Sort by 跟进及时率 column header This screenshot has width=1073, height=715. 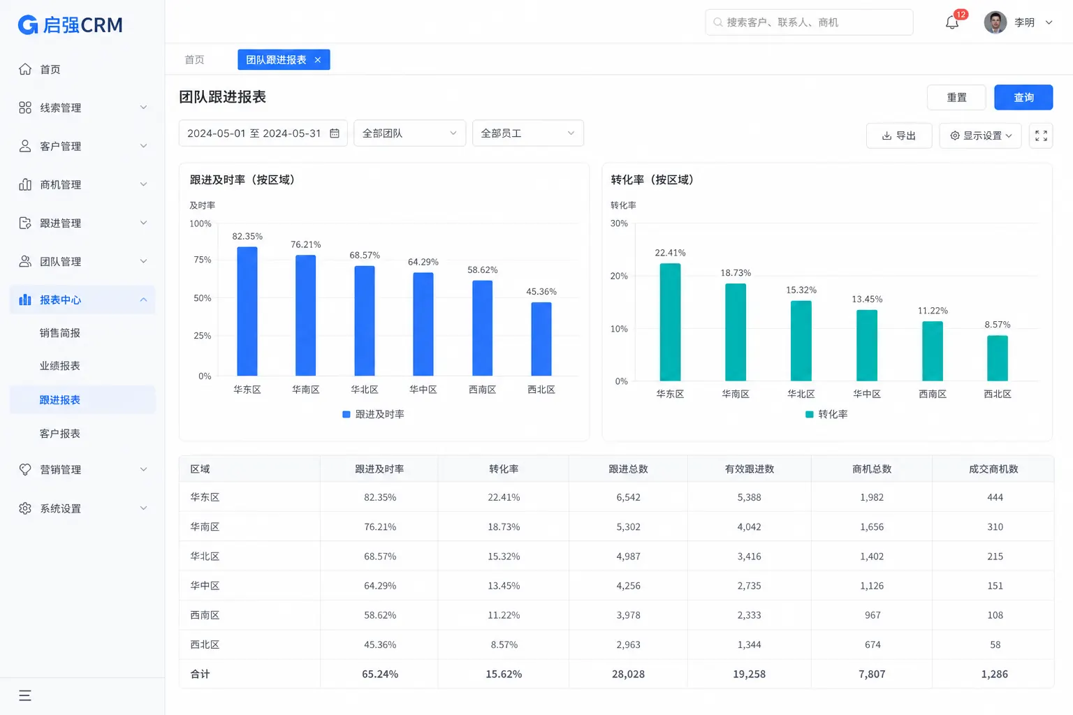click(379, 469)
